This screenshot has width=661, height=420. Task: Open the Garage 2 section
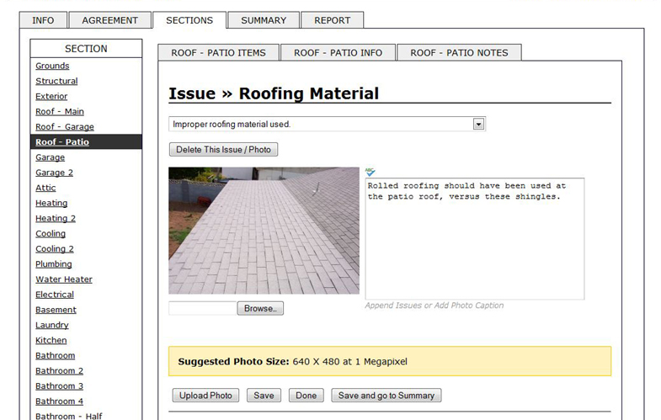click(55, 173)
